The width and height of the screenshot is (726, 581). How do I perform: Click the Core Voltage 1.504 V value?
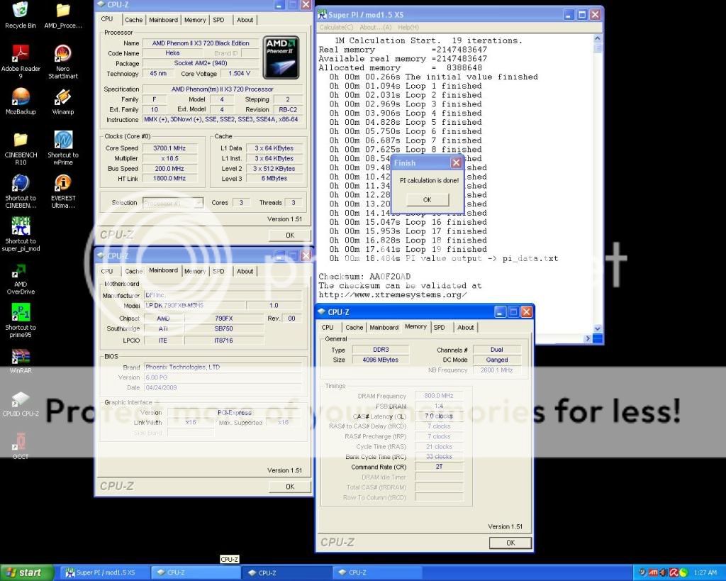(240, 74)
